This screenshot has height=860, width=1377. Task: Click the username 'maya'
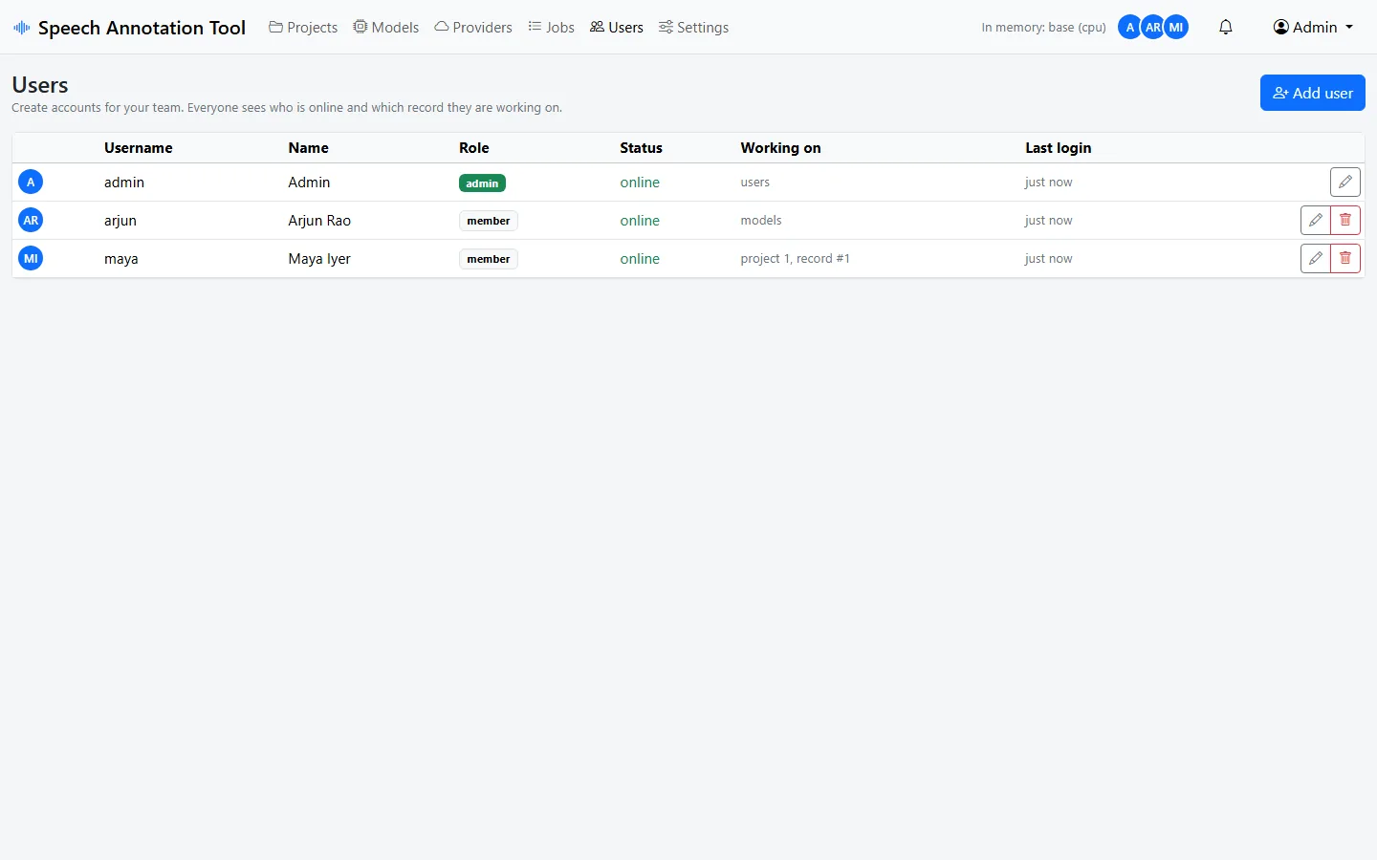point(121,259)
